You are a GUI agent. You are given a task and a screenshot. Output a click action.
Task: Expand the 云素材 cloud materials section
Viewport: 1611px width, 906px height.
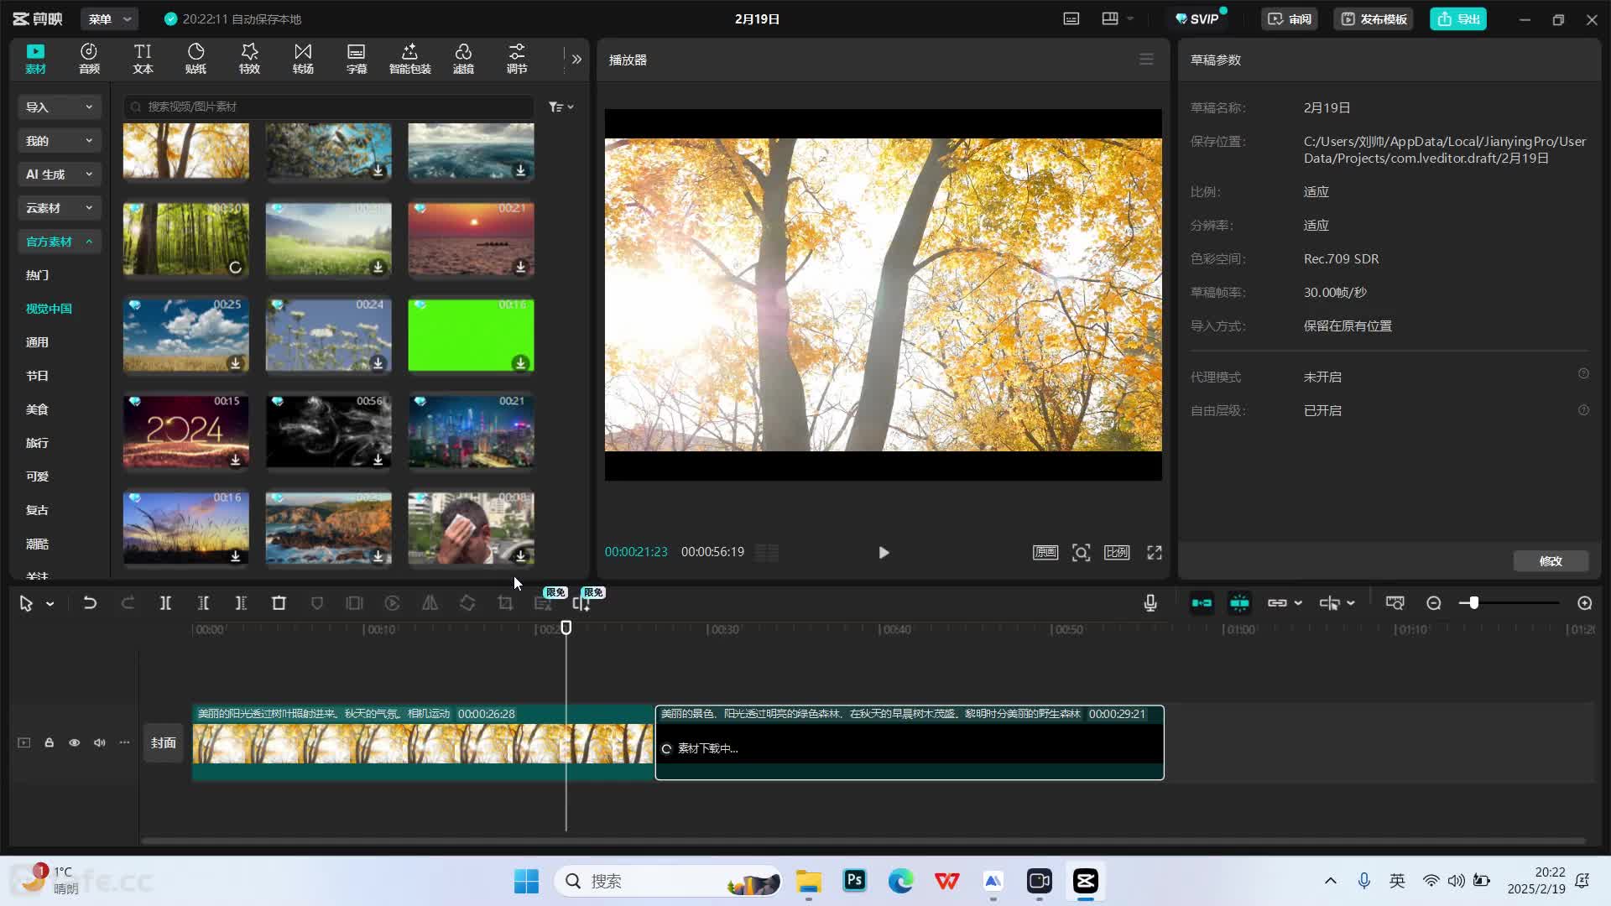point(60,208)
